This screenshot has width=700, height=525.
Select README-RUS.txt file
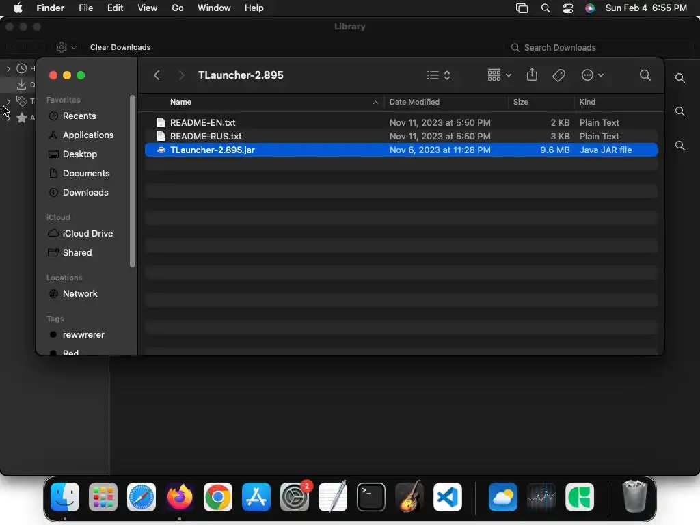click(401, 136)
